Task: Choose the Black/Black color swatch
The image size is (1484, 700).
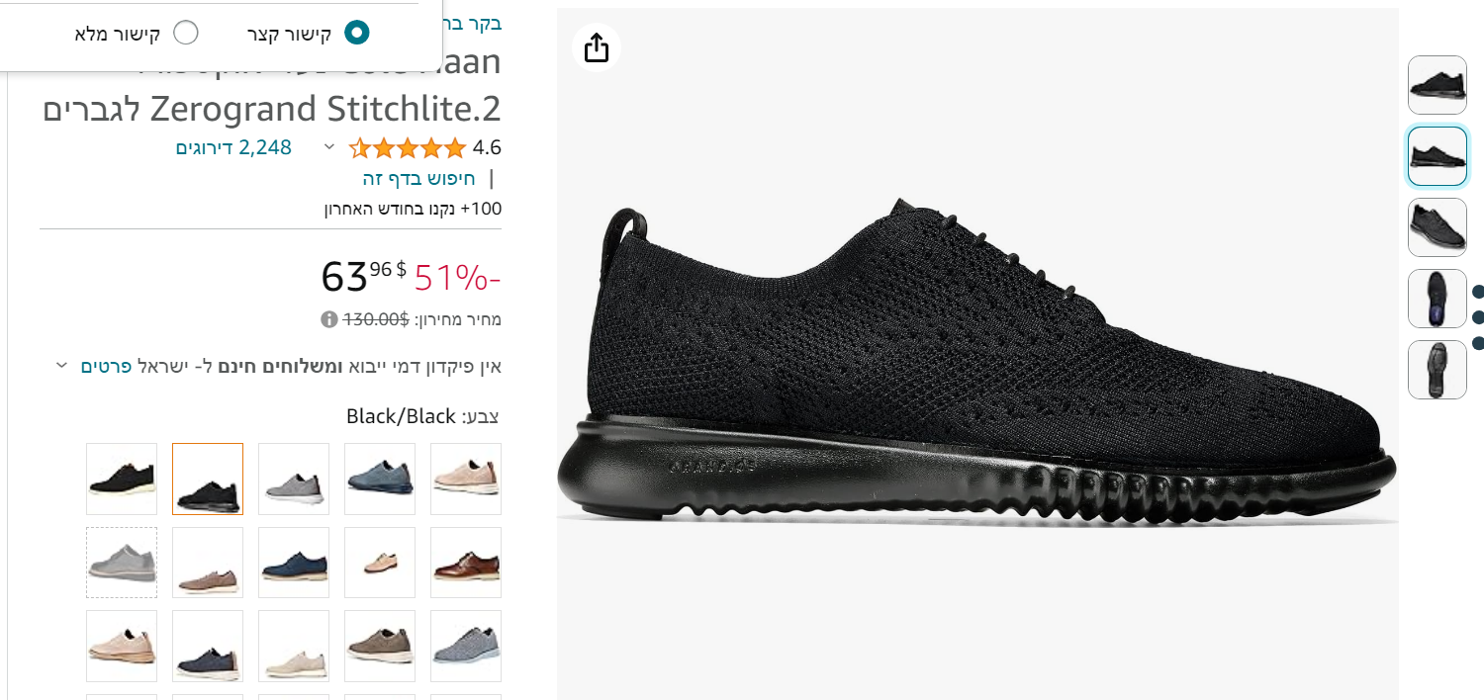Action: [208, 479]
